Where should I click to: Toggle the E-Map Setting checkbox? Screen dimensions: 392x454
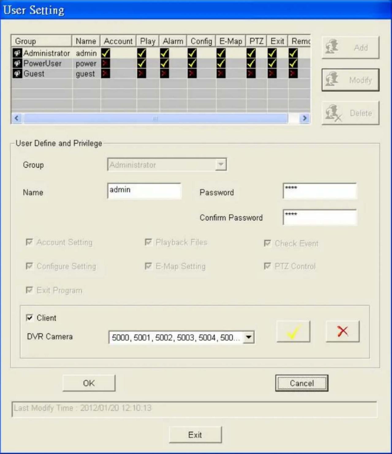(x=148, y=266)
